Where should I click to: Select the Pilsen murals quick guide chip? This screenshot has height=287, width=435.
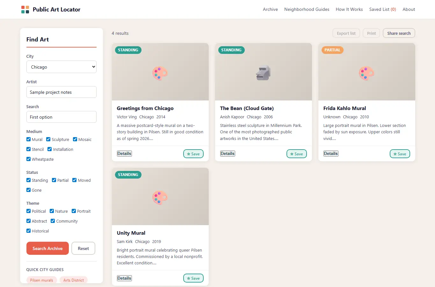[42, 280]
